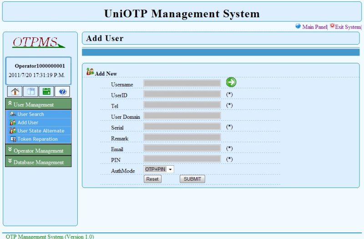
Task: Click the globe icon beside Main Panel
Action: tap(298, 26)
